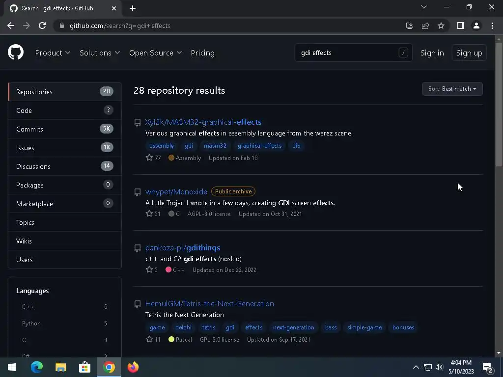Image resolution: width=503 pixels, height=377 pixels.
Task: Open a new browser tab
Action: [x=133, y=8]
